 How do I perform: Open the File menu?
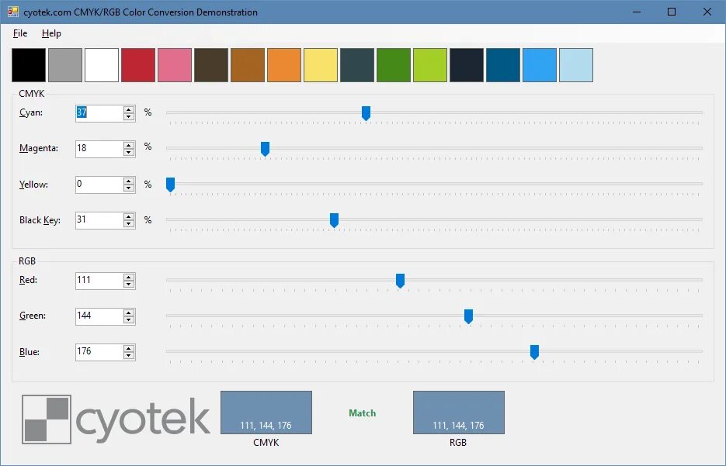point(20,33)
